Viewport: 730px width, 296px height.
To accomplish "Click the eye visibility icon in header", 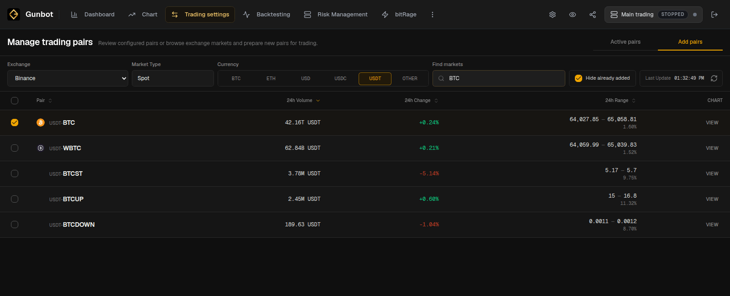I will coord(573,15).
